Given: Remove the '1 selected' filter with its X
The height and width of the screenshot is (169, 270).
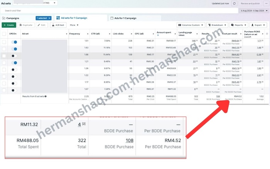Looking at the screenshot, I should coord(49,18).
